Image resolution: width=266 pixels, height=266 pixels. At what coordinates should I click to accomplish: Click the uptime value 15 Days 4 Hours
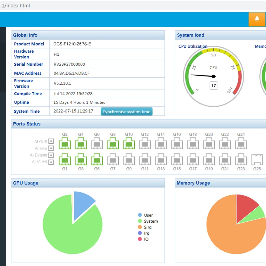(x=79, y=102)
